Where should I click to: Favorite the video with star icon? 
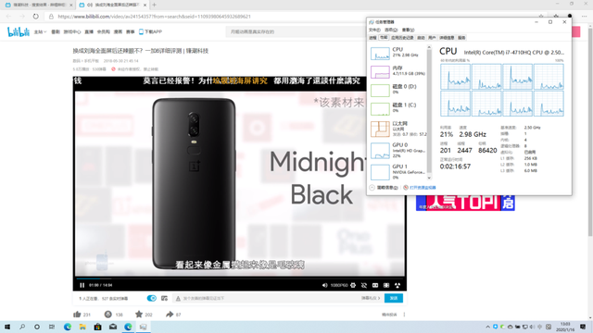click(139, 314)
